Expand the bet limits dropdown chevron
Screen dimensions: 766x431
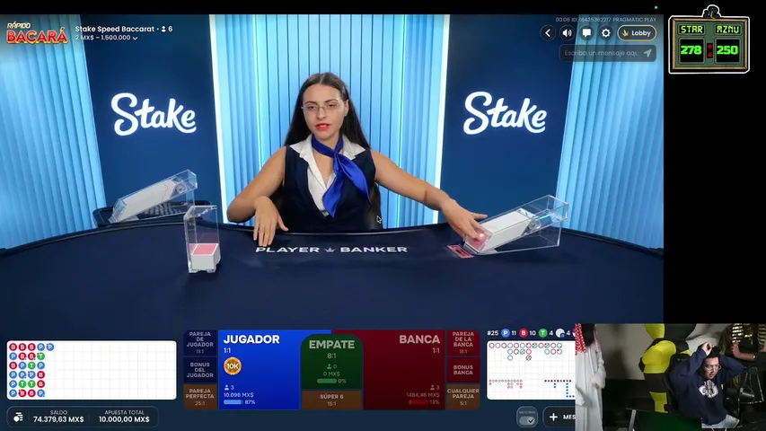(x=135, y=38)
